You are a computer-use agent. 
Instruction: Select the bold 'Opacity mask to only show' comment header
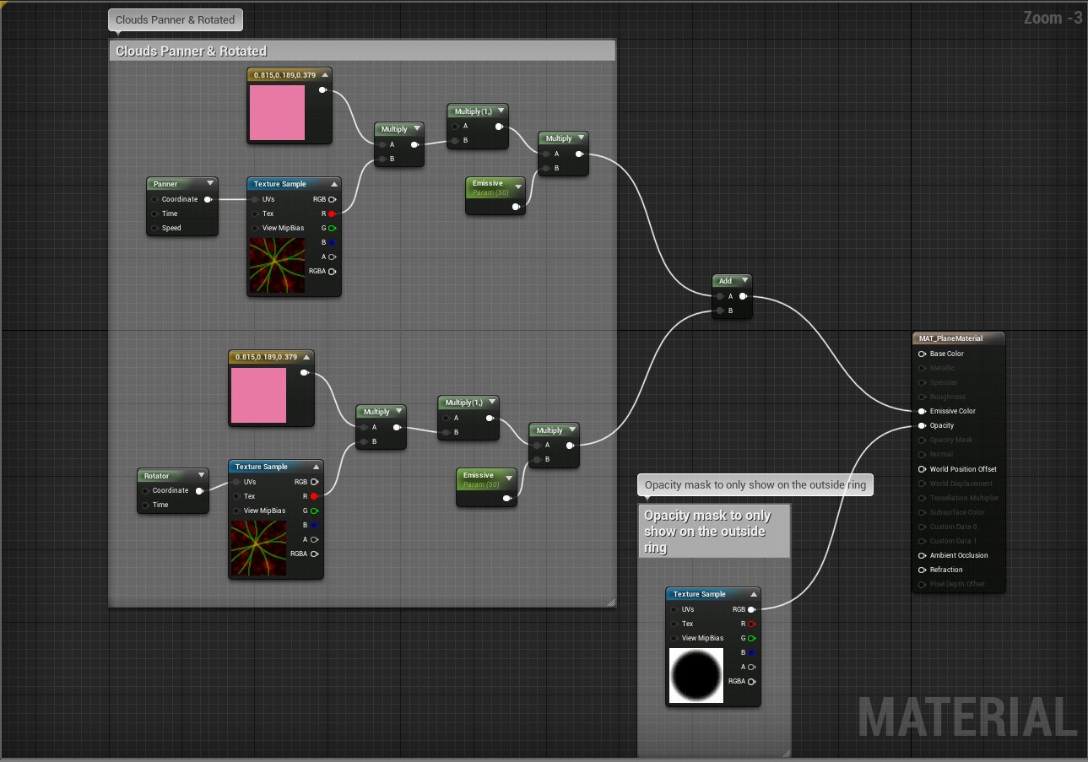[x=714, y=532]
